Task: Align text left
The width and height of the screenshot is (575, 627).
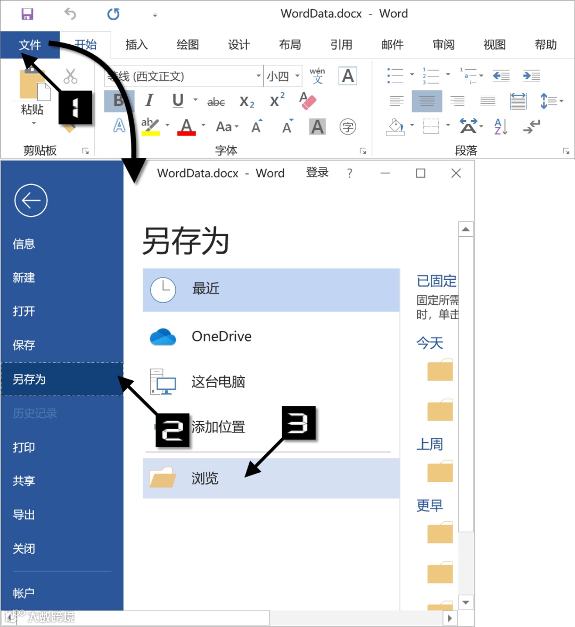Action: pos(397,101)
